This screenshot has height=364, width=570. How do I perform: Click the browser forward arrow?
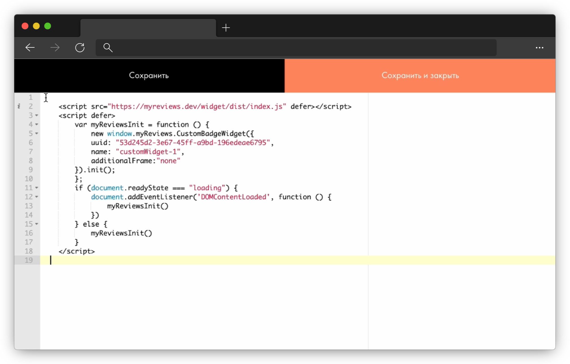pyautogui.click(x=55, y=47)
